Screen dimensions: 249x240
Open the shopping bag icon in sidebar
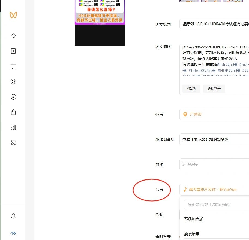coord(13,112)
